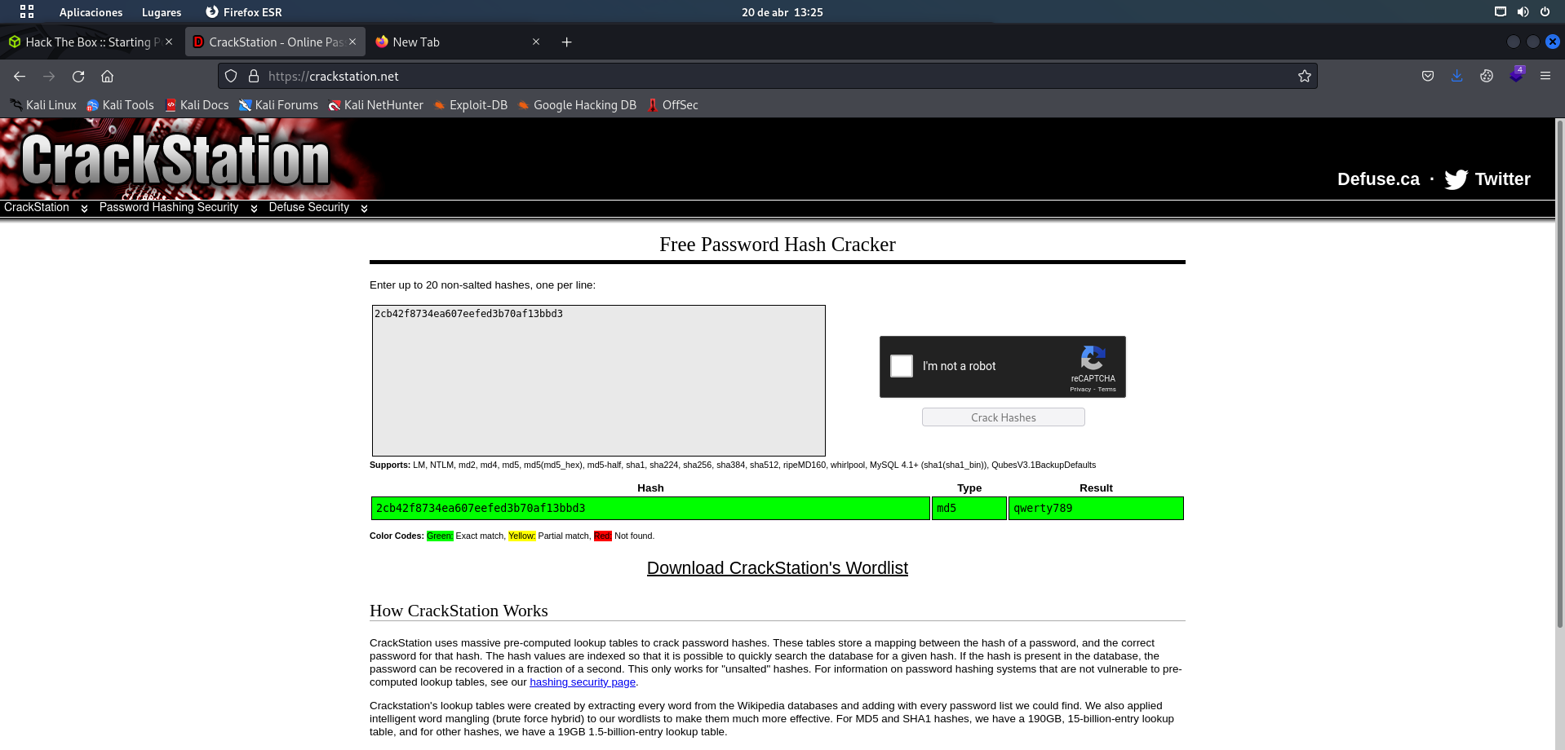The height and width of the screenshot is (750, 1565).
Task: Switch to the Hack The Box tab
Action: [x=88, y=42]
